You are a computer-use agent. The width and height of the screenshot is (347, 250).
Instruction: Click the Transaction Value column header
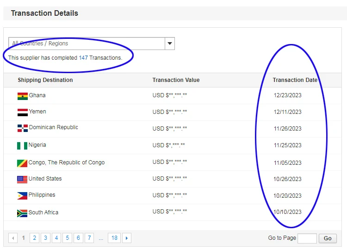(176, 80)
